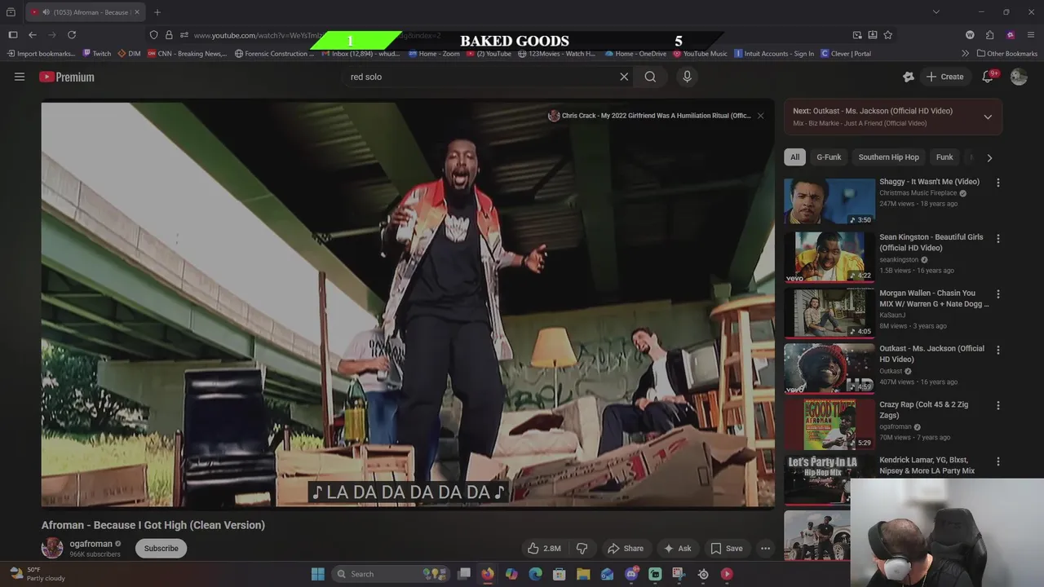Screen dimensions: 1044x587
Task: Open options for Kendrick Lamar mix
Action: 998,461
